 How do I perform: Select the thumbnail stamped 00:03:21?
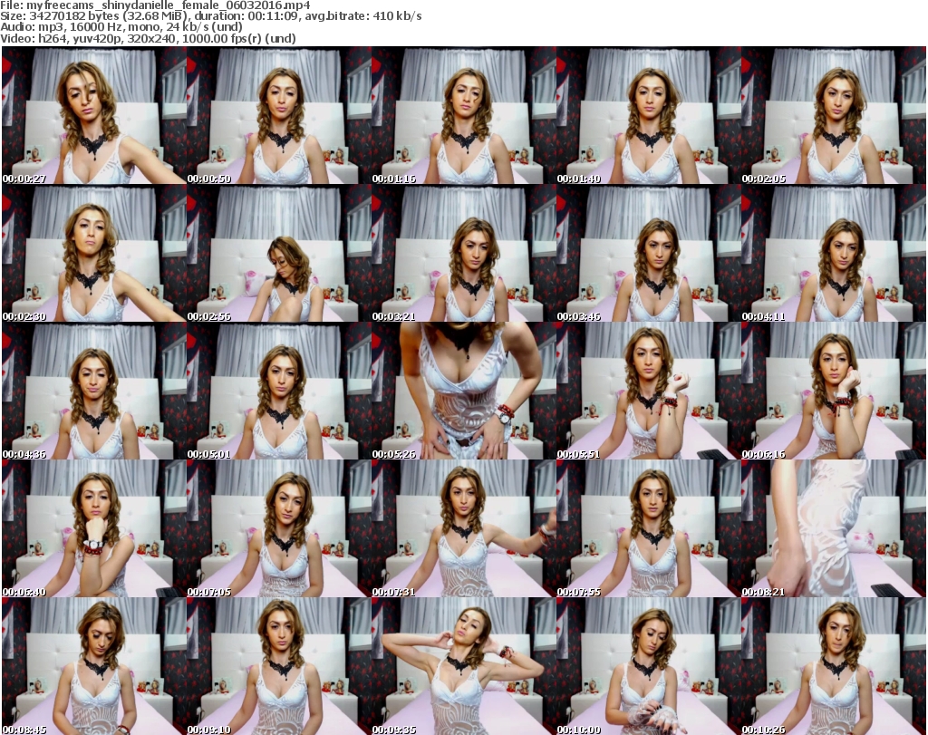pyautogui.click(x=463, y=253)
